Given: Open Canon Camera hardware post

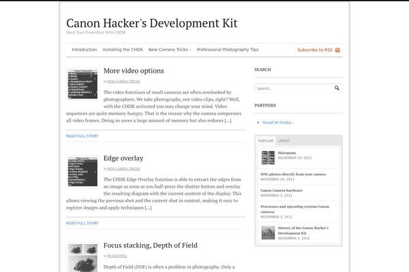Looking at the screenshot, I should coord(281,190).
